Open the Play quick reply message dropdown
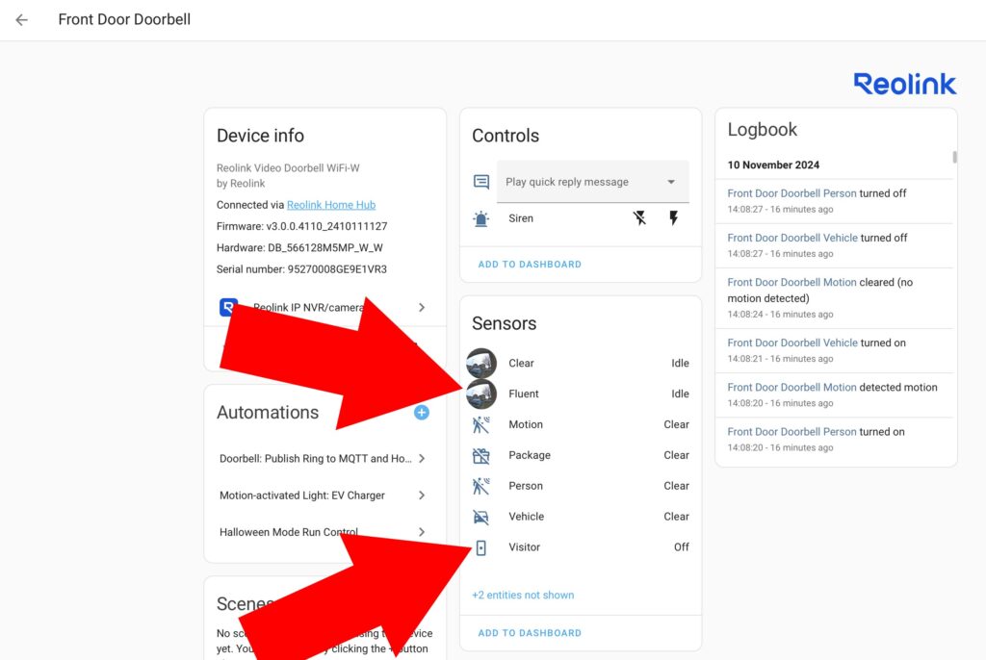The width and height of the screenshot is (986, 660). 592,182
